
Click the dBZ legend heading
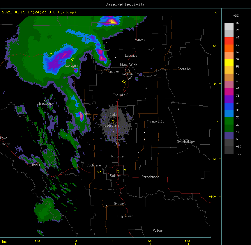[x=236, y=15]
